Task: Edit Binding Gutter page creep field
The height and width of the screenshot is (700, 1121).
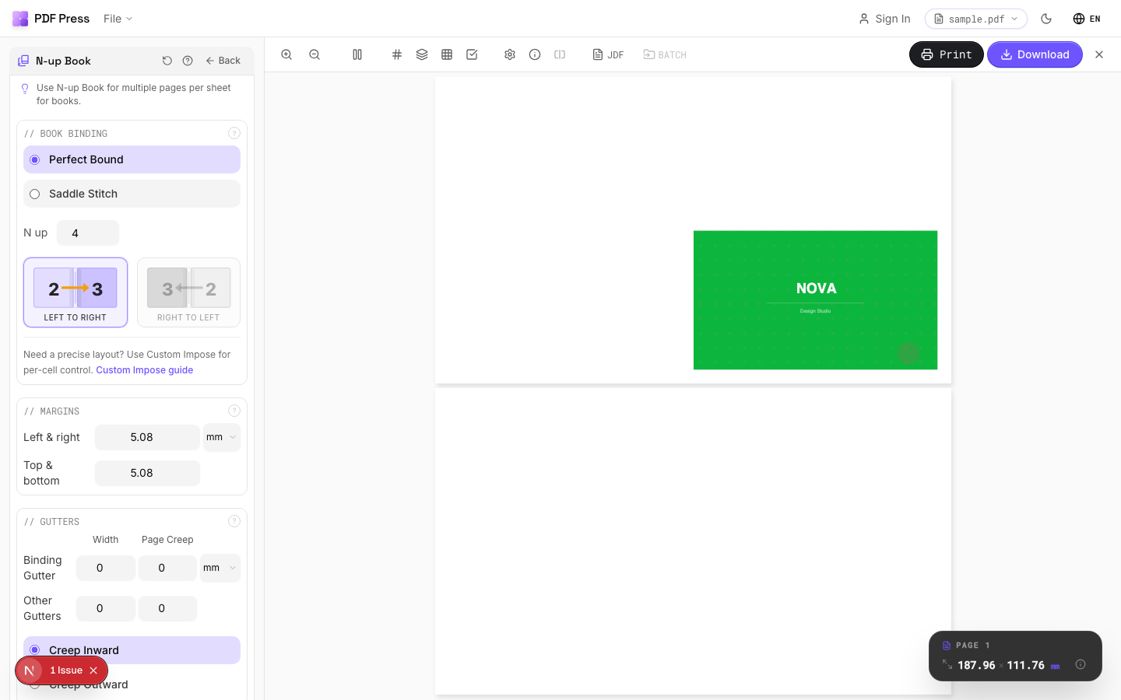Action: [x=167, y=568]
